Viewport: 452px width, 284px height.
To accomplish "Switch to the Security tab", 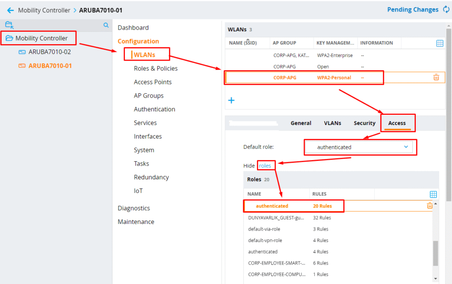I will click(x=364, y=123).
